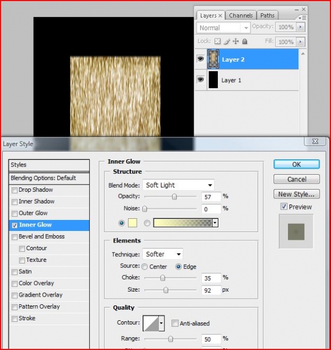Open the Styles section in the list
The width and height of the screenshot is (331, 350).
pos(49,165)
